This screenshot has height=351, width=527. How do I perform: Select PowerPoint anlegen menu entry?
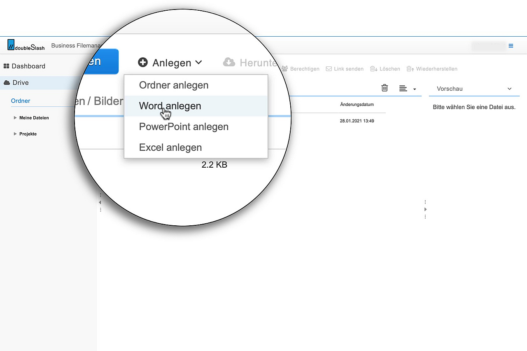pos(184,127)
